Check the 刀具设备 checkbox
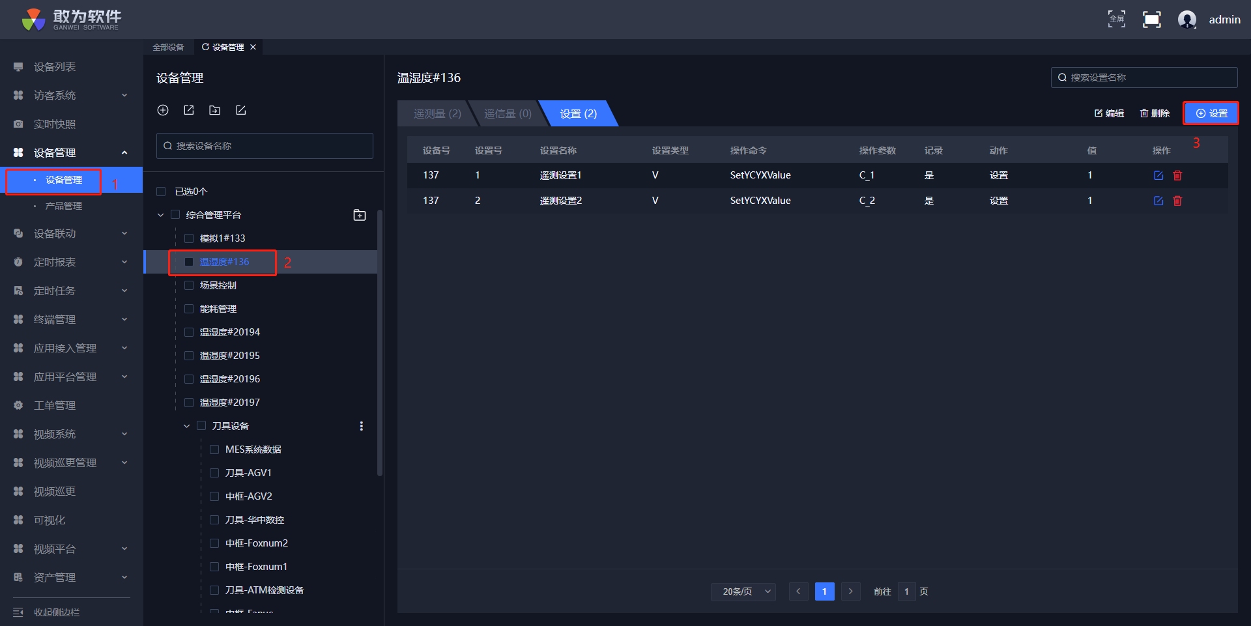The height and width of the screenshot is (626, 1251). coord(201,426)
